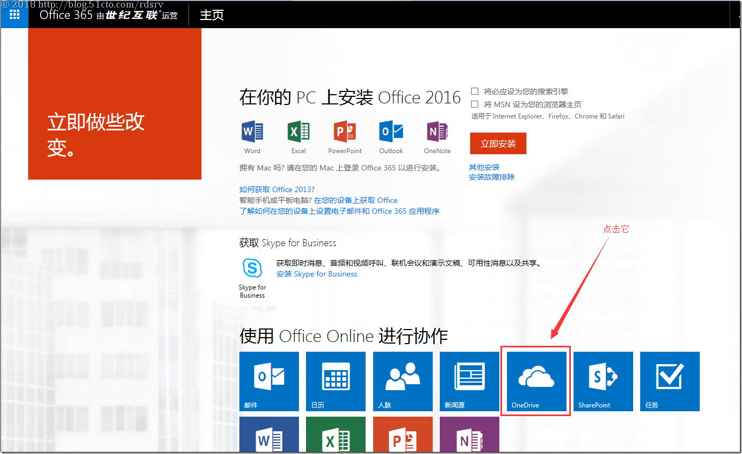Click the 在你的 PC 上安装 Office 2016 heading

350,97
